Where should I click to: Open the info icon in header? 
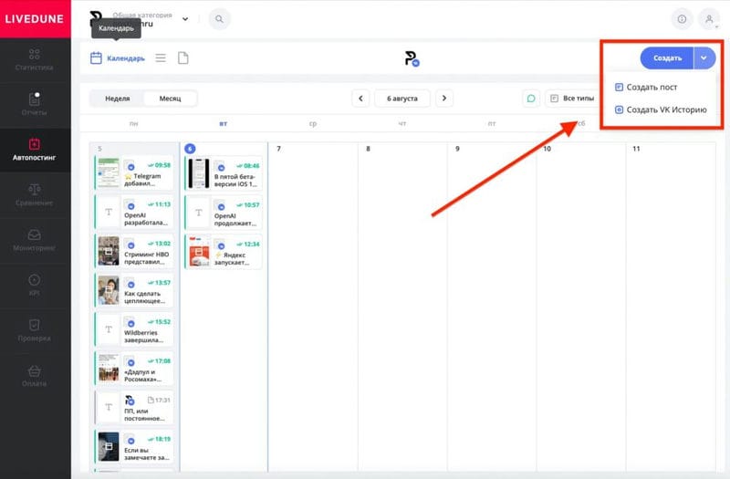(x=682, y=19)
